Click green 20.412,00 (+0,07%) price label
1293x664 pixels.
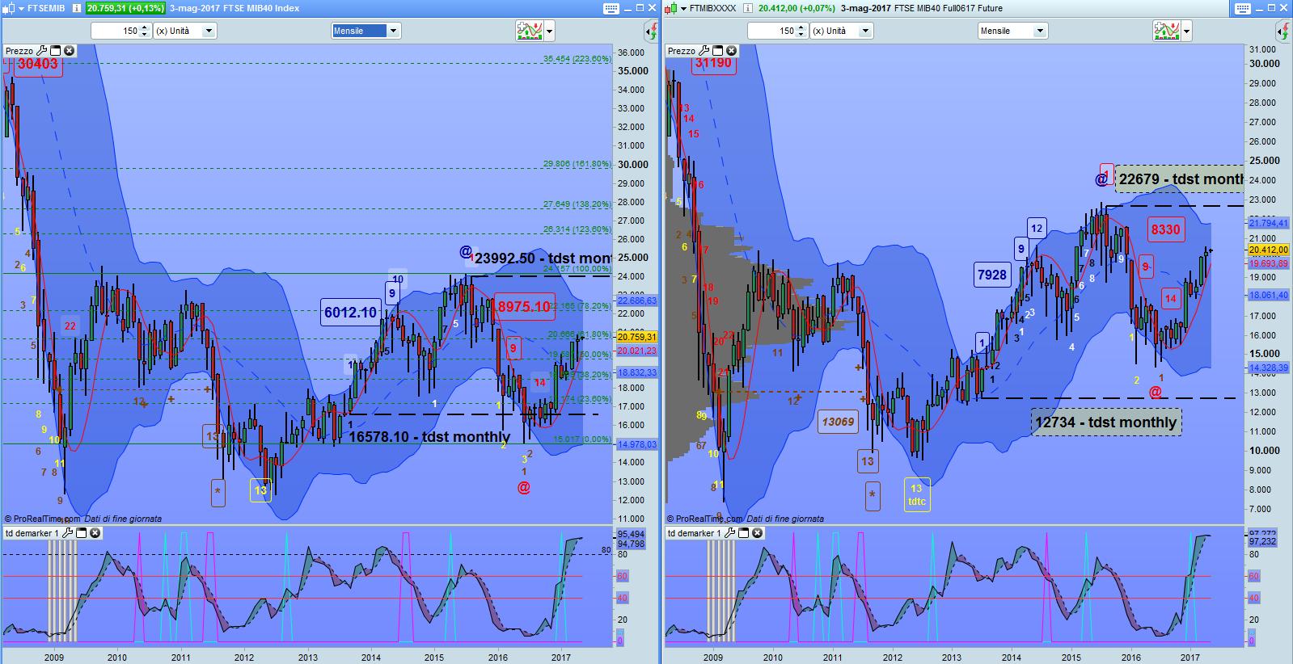795,8
